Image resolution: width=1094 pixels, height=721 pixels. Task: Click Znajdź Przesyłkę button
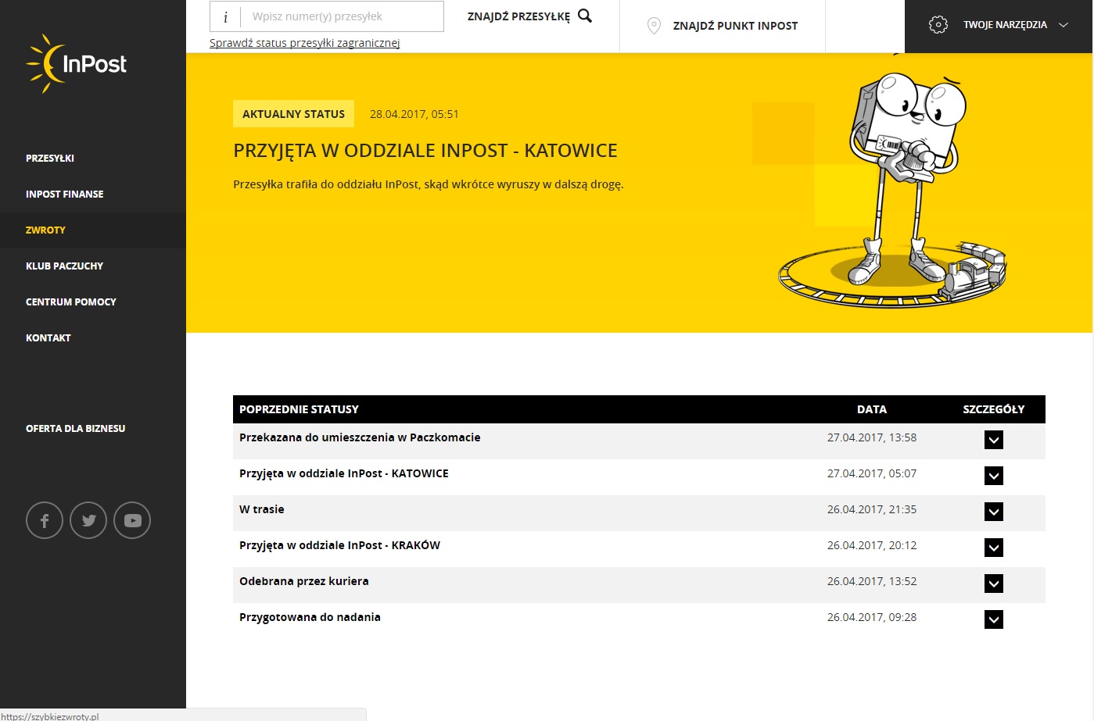click(529, 16)
